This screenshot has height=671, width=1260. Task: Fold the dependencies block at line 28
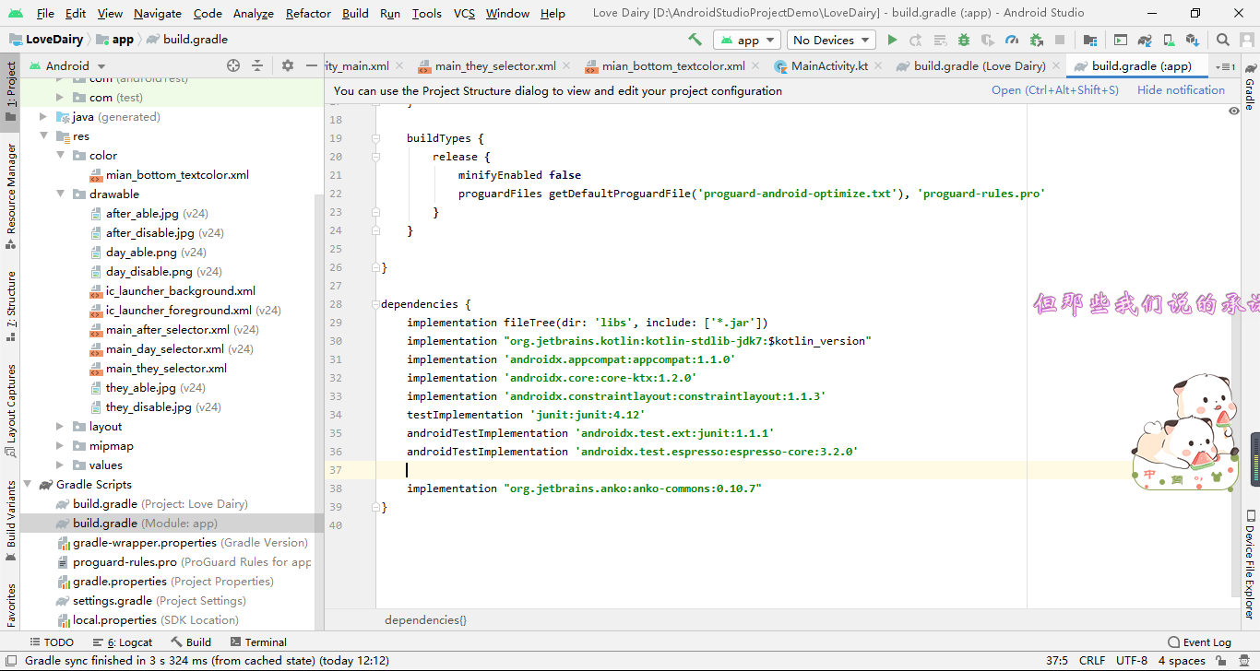[376, 304]
